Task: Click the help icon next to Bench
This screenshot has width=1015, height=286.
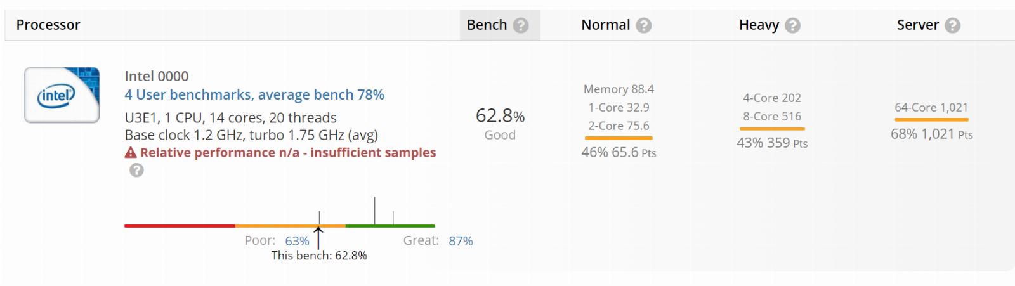Action: (521, 25)
